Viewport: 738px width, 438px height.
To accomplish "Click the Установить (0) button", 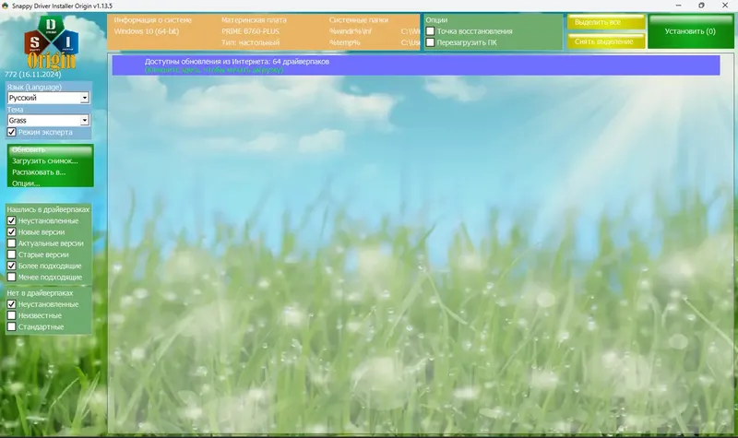I will click(690, 31).
